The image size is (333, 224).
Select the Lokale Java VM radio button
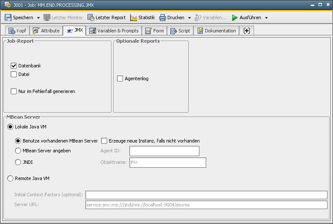pyautogui.click(x=10, y=127)
